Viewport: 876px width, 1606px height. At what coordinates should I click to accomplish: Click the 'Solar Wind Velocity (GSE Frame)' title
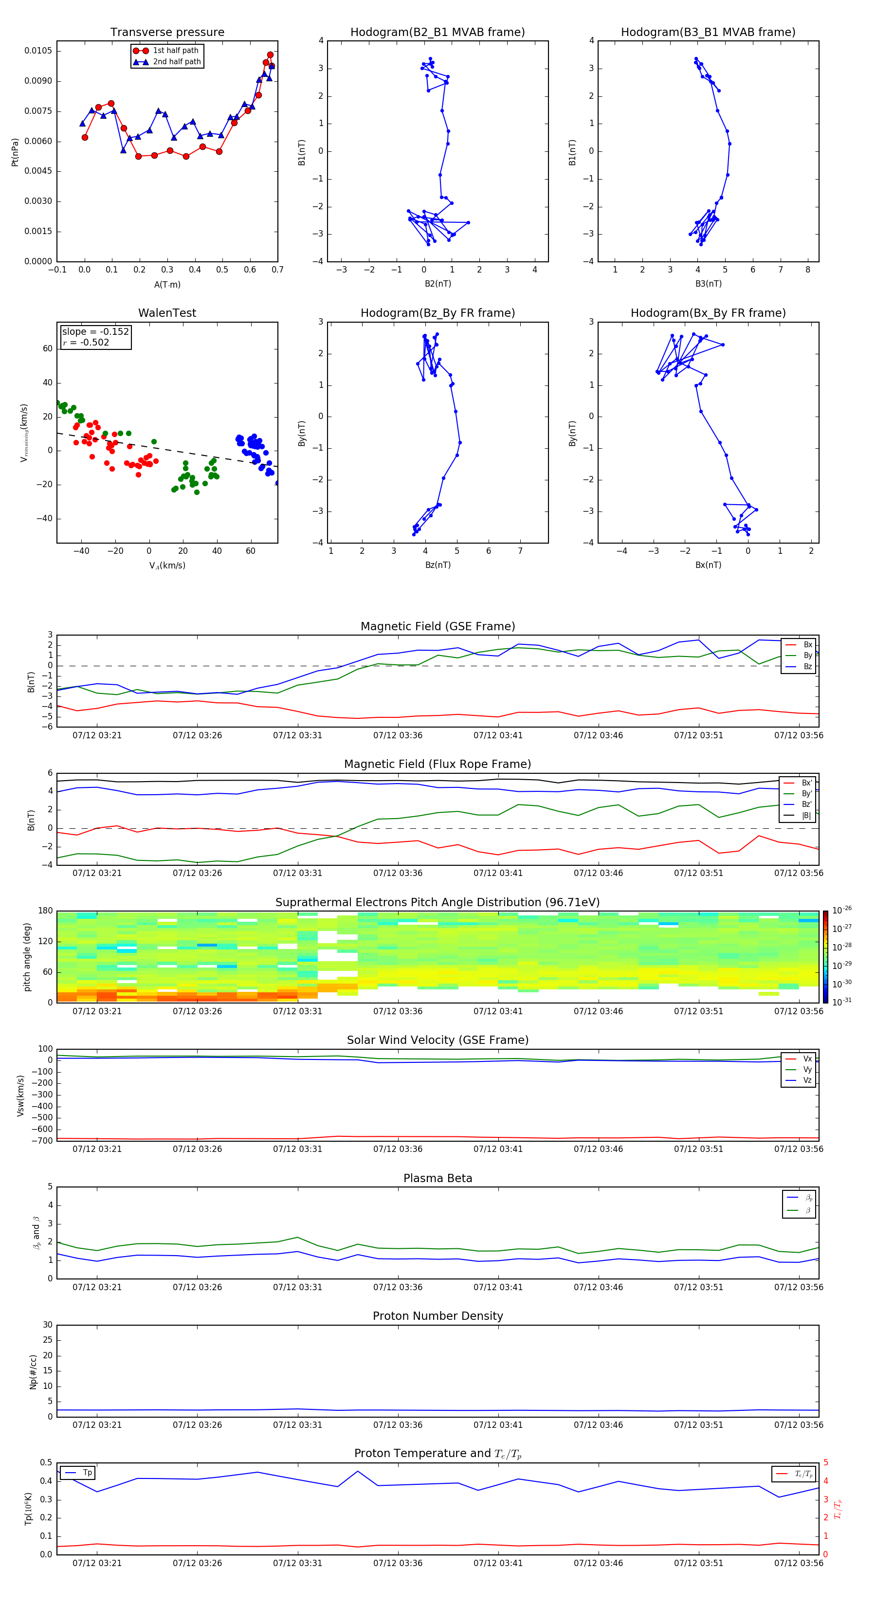tap(438, 1040)
